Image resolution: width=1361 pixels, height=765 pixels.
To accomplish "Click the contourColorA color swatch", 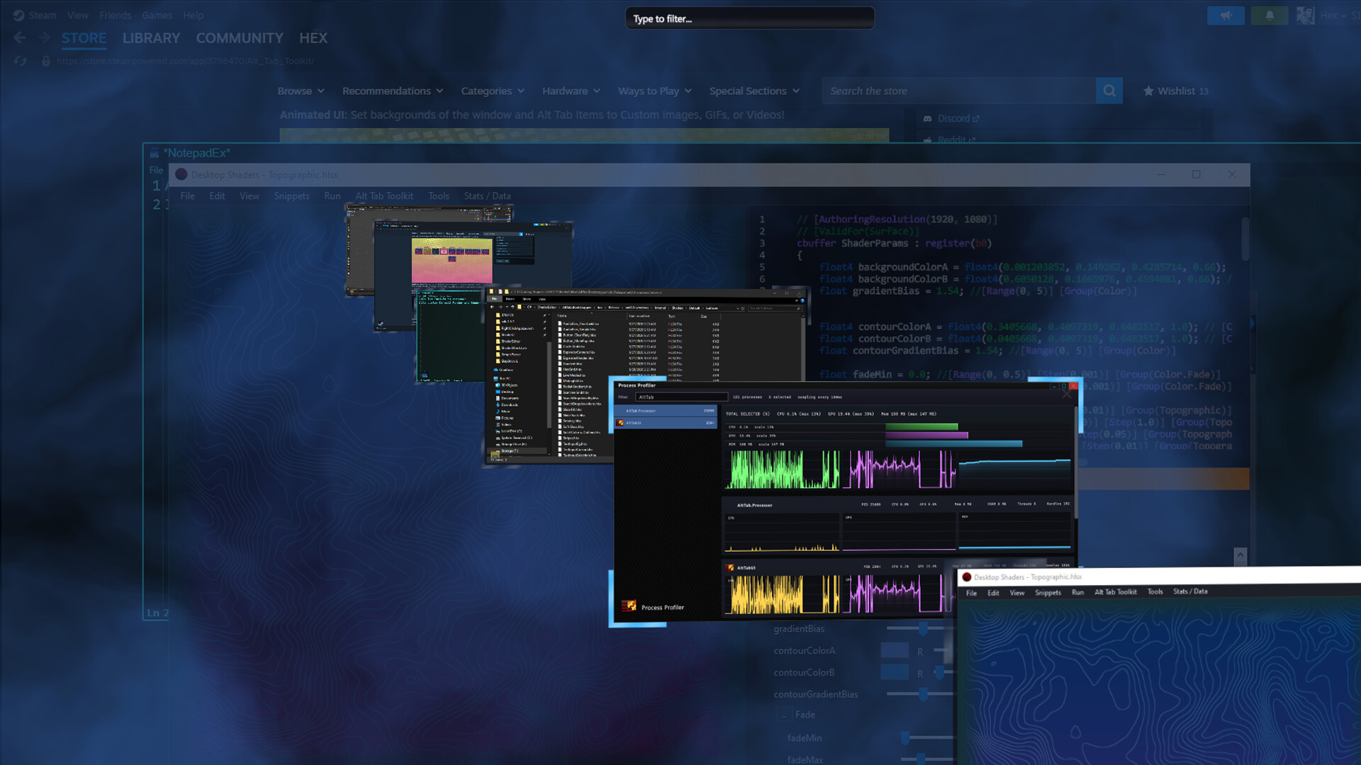I will tap(895, 650).
